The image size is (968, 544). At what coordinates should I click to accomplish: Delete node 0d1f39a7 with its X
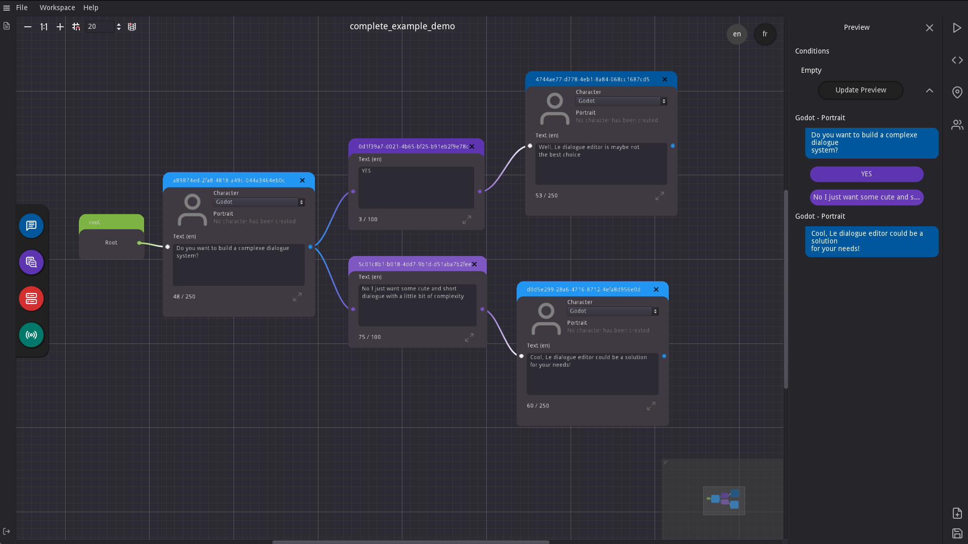[472, 146]
